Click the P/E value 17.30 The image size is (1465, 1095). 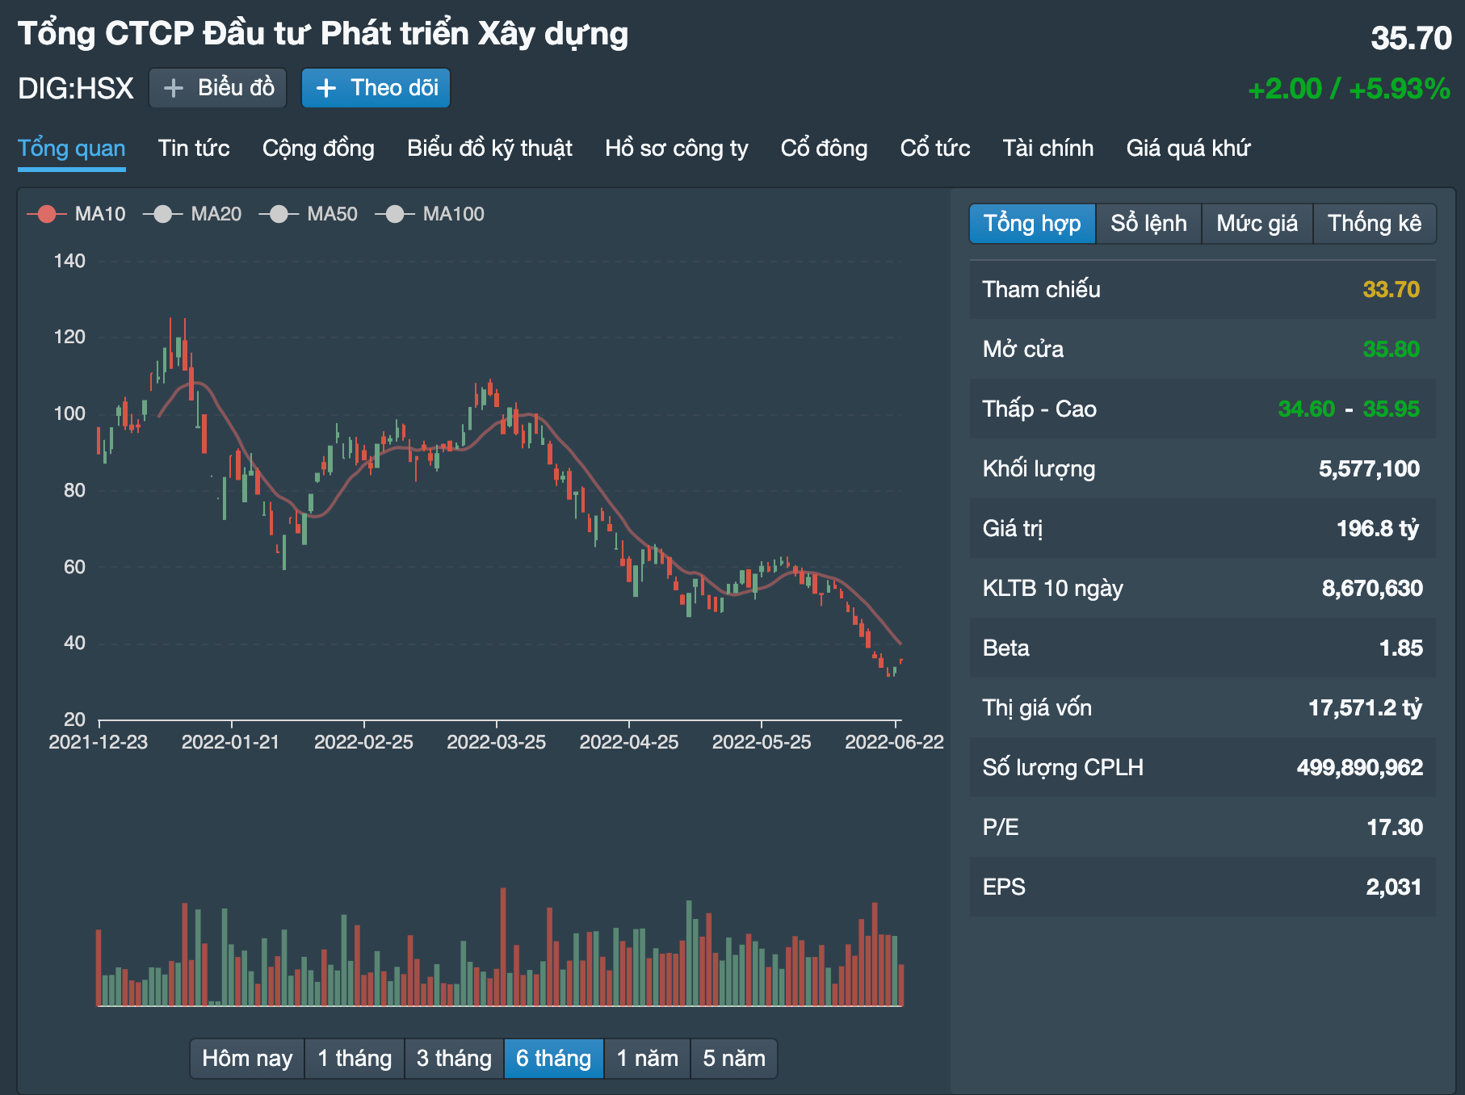pyautogui.click(x=1395, y=827)
